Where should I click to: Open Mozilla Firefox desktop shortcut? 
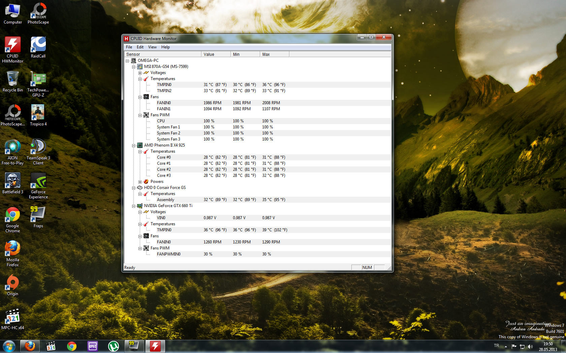[13, 254]
